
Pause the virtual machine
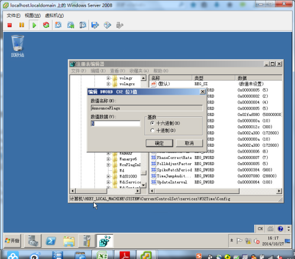(22, 25)
